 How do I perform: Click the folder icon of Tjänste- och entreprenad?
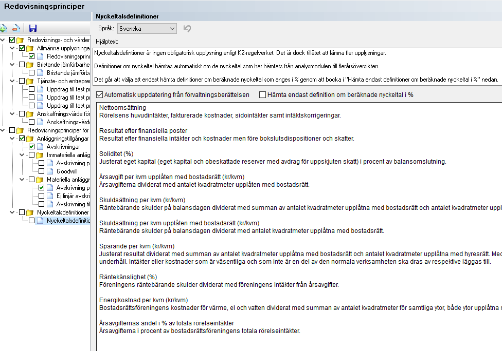point(30,81)
